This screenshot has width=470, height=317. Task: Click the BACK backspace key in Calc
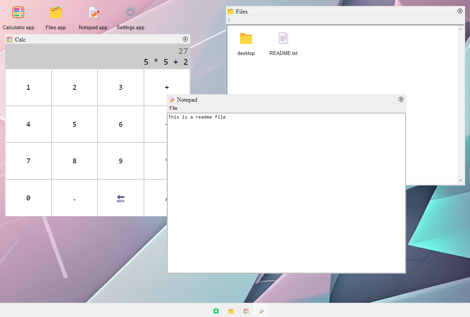(120, 198)
